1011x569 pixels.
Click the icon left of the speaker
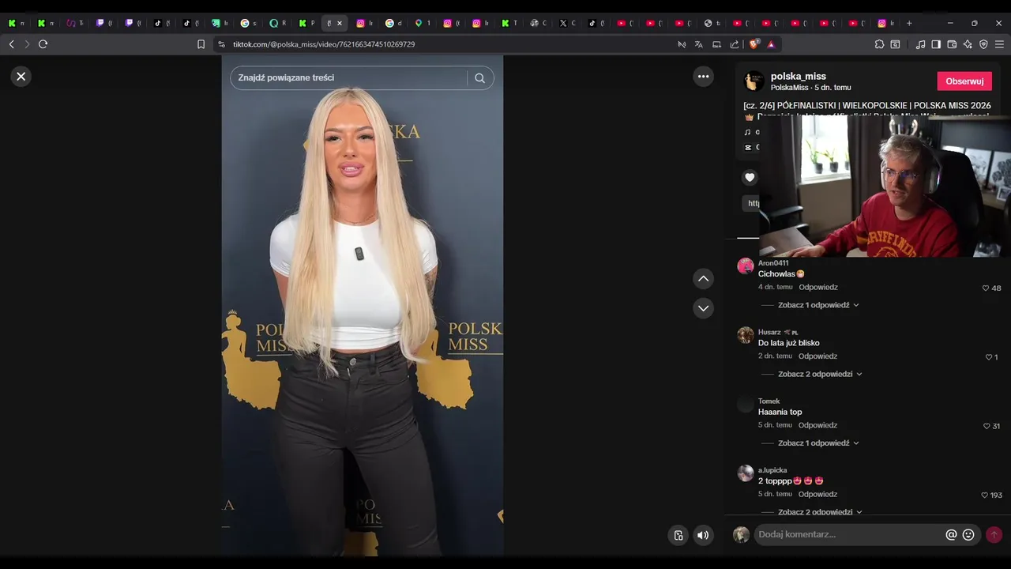[678, 535]
